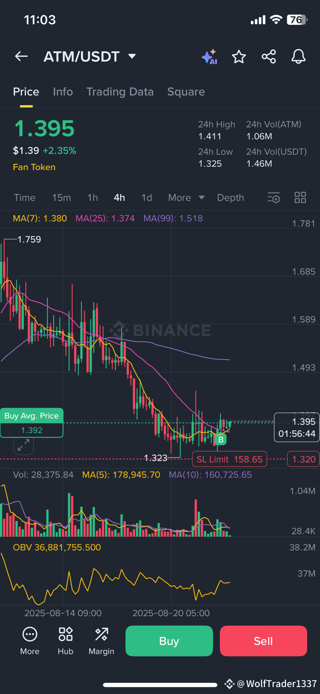Tap the 24h Vol(ATM) value 1.06M
Viewport: 320px width, 694px height.
point(259,137)
